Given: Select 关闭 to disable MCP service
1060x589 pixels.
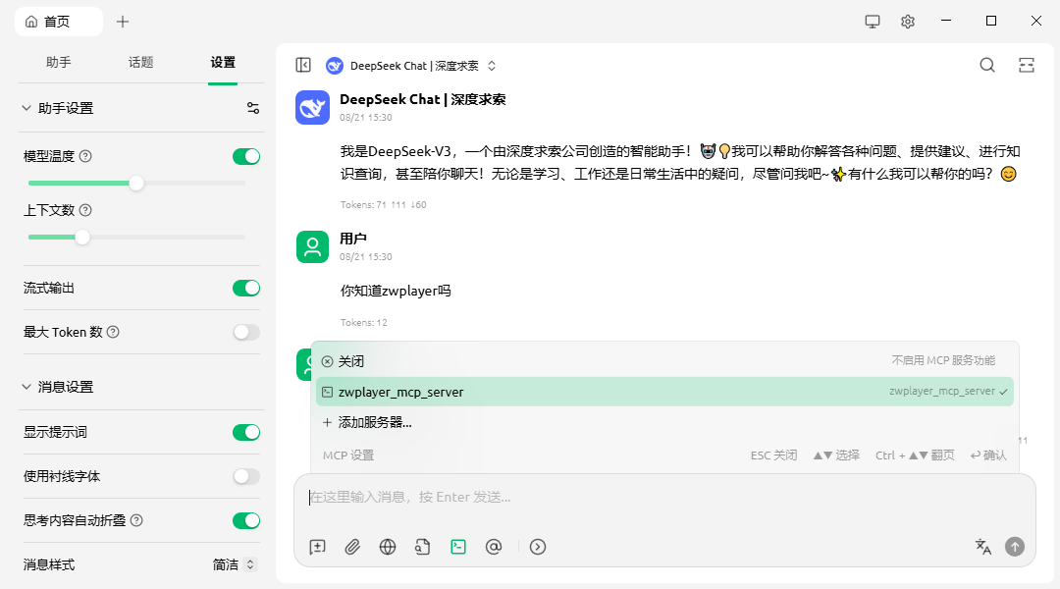Looking at the screenshot, I should tap(664, 361).
